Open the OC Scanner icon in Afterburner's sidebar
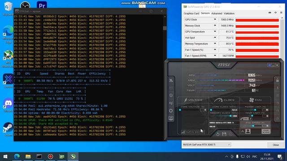Viewport: 287px width, 161px height. click(171, 103)
